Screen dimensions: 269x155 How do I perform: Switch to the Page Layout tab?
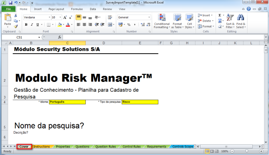coord(56,9)
